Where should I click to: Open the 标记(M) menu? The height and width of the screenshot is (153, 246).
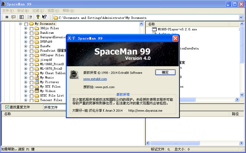point(23,11)
